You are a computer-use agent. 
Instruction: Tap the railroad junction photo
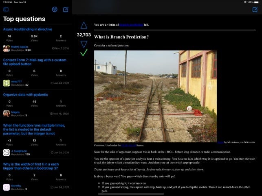click(155, 96)
